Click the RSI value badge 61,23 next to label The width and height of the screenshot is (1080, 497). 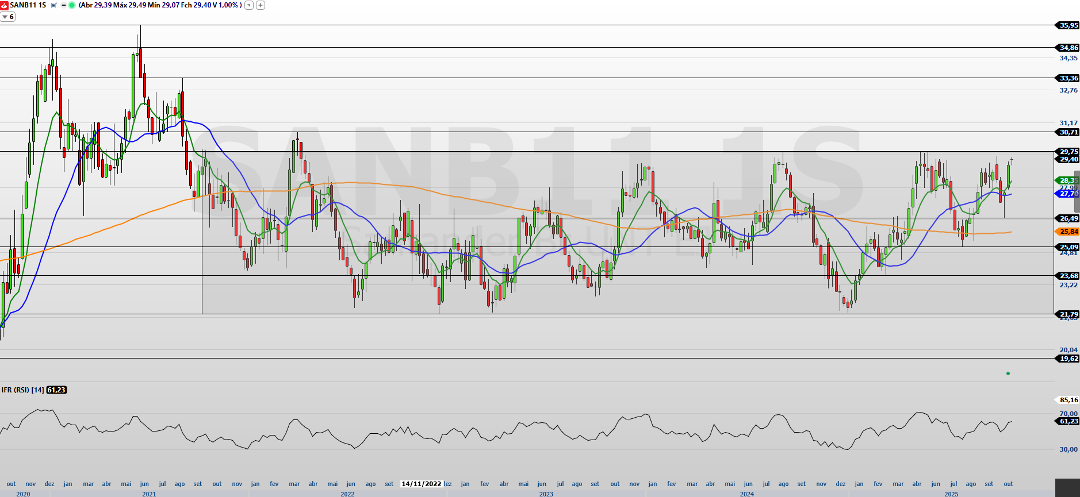tap(56, 390)
